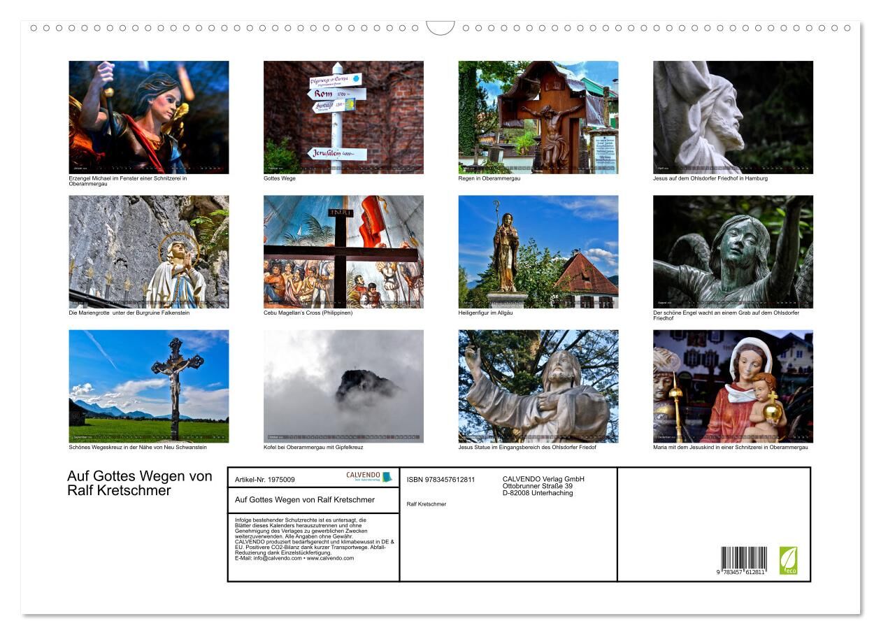Open the Heiligenfigur im Allgäu photo
Viewport: 881px width, 635px height.
click(x=538, y=252)
